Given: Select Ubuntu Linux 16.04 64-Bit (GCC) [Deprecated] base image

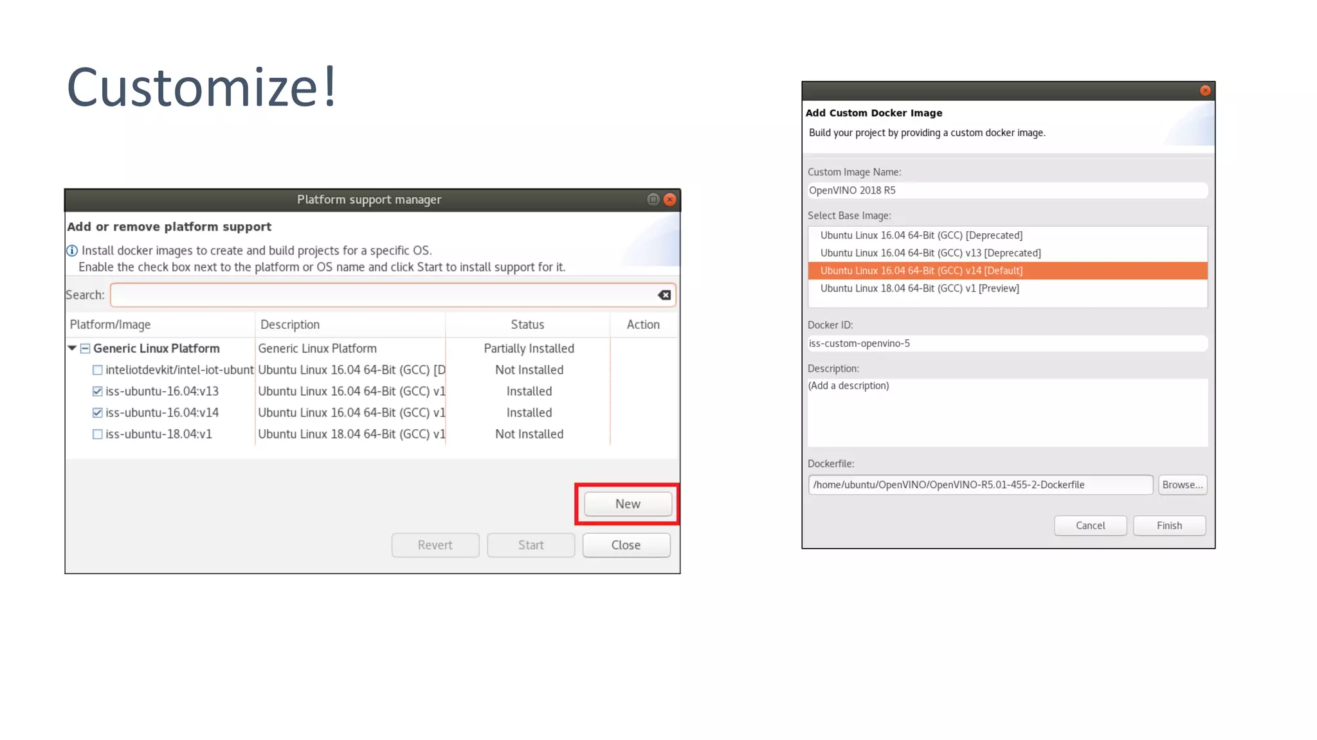Looking at the screenshot, I should click(1008, 235).
